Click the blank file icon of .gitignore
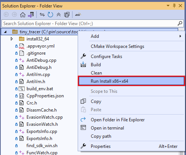Viewport: 186px width, 155px height. [x=22, y=53]
